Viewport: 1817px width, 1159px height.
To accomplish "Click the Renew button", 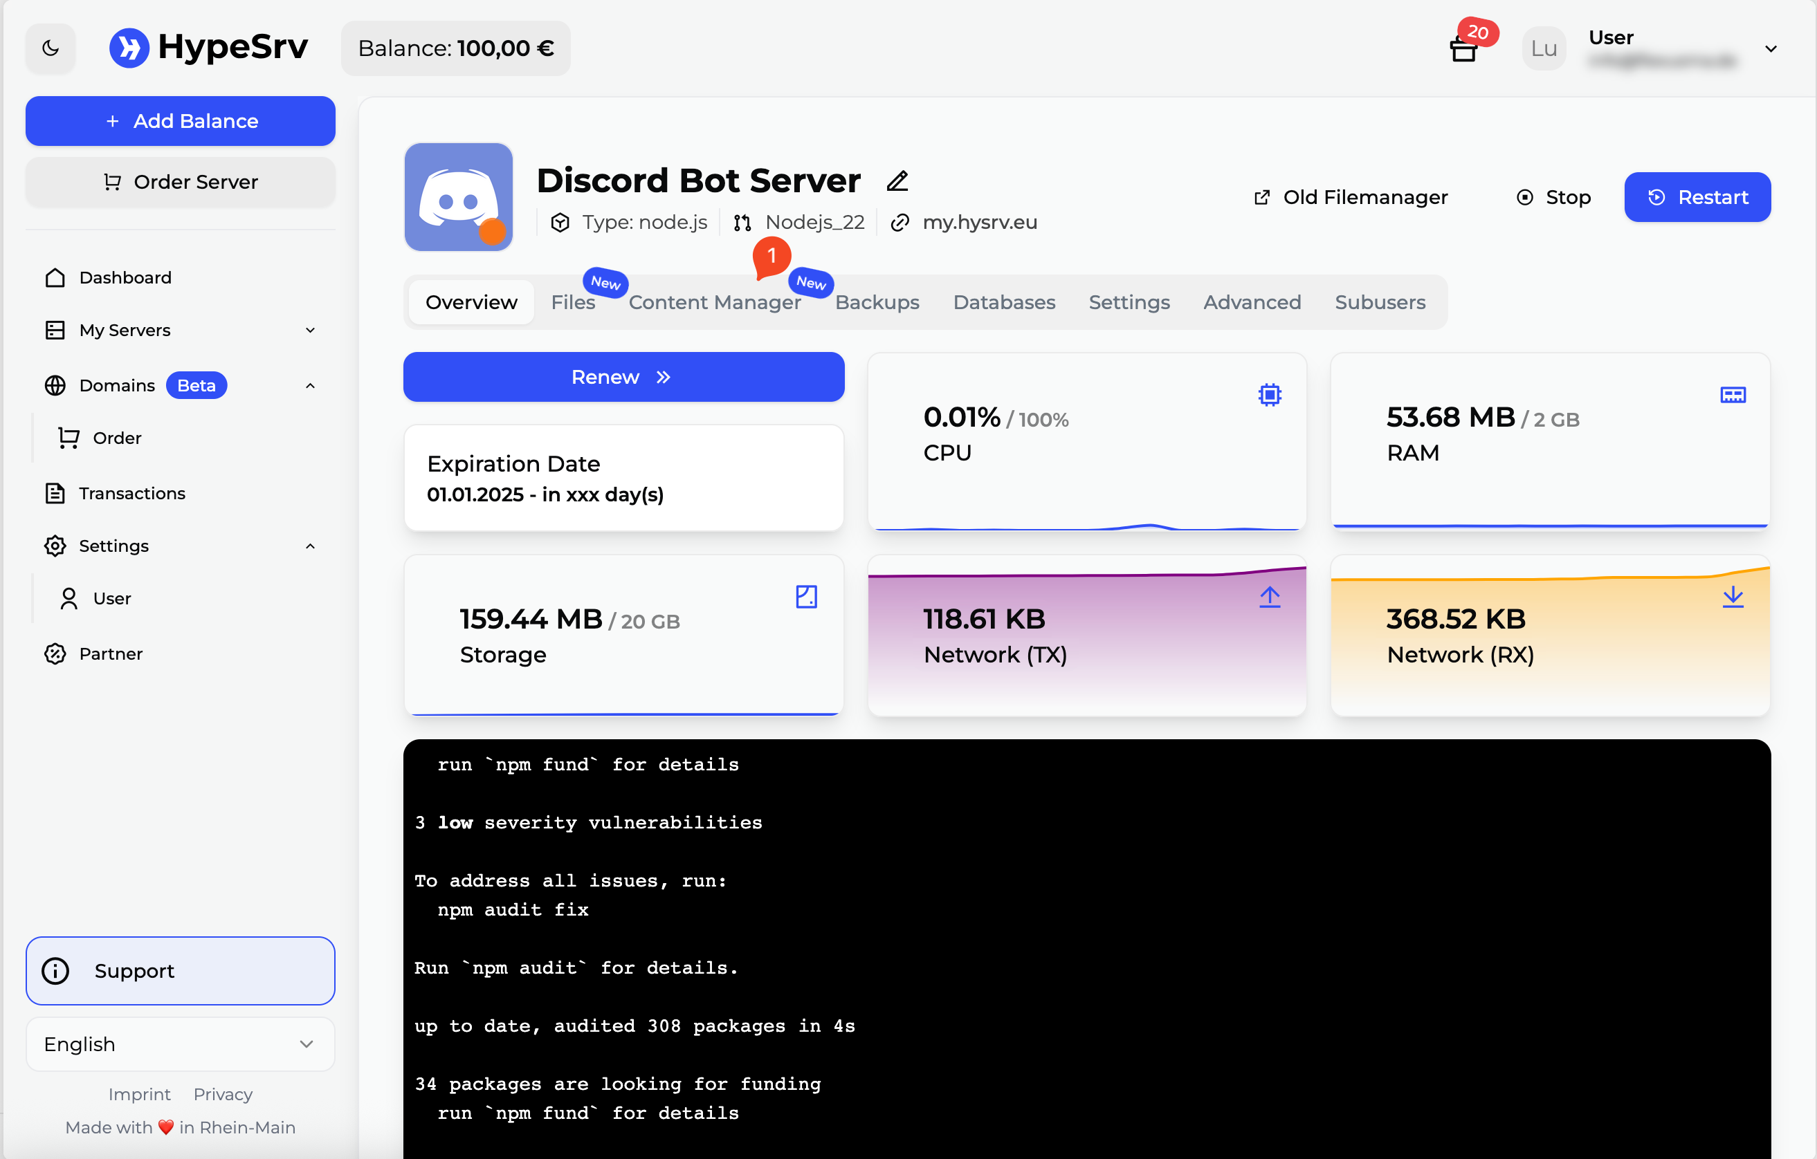I will [x=623, y=377].
